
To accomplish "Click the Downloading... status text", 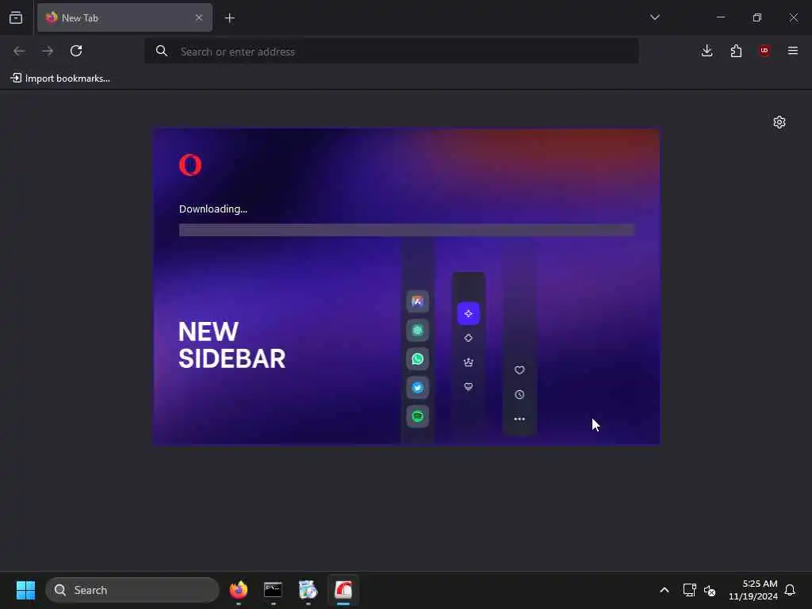I will 213,209.
